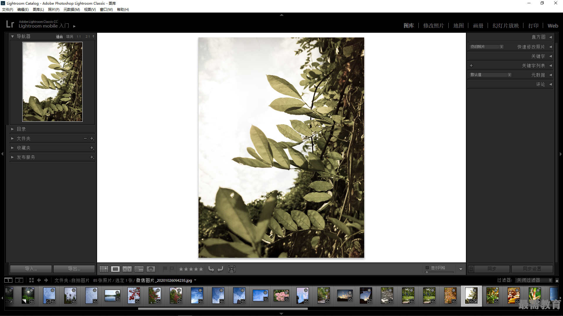Expand the 收藏夹 panel
This screenshot has width=563, height=316.
click(x=12, y=148)
